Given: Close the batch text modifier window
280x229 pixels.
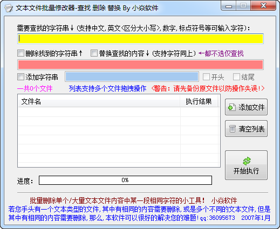Looking at the screenshot, I should click(x=263, y=6).
